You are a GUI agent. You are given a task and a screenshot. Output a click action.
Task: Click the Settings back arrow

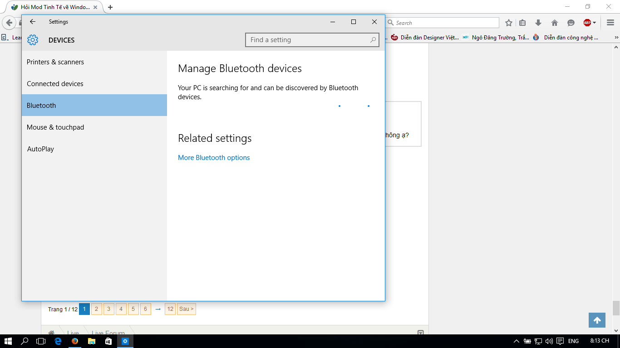pos(33,22)
